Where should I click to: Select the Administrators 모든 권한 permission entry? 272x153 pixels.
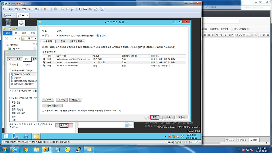[x=114, y=59]
